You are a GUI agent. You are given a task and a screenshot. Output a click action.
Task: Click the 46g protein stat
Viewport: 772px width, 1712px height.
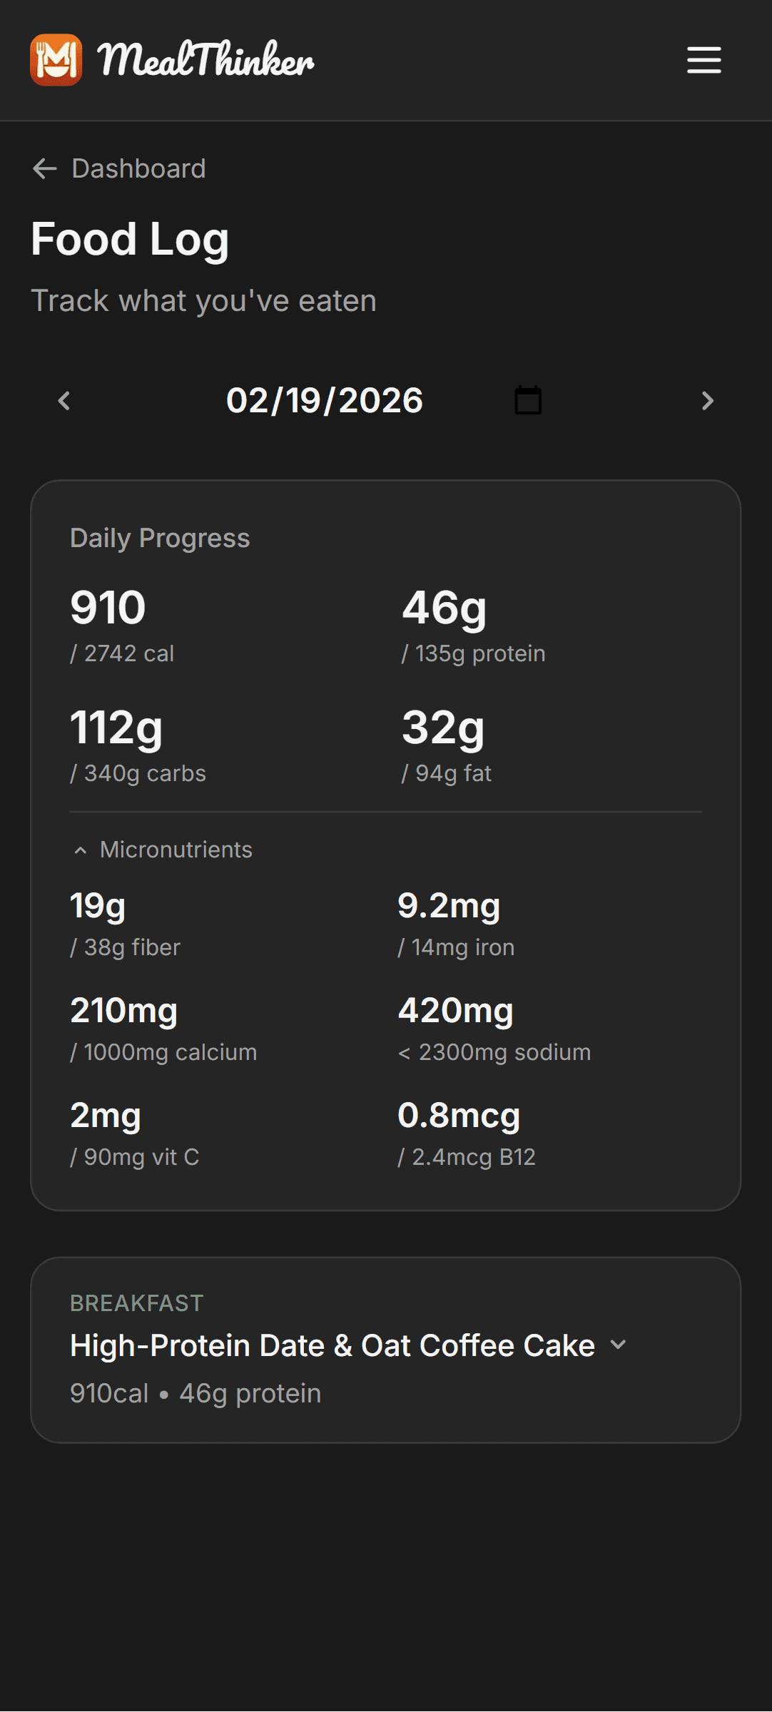tap(445, 607)
